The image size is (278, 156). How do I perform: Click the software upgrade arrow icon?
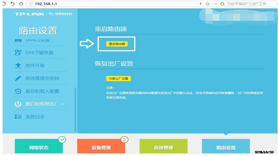pos(18,66)
